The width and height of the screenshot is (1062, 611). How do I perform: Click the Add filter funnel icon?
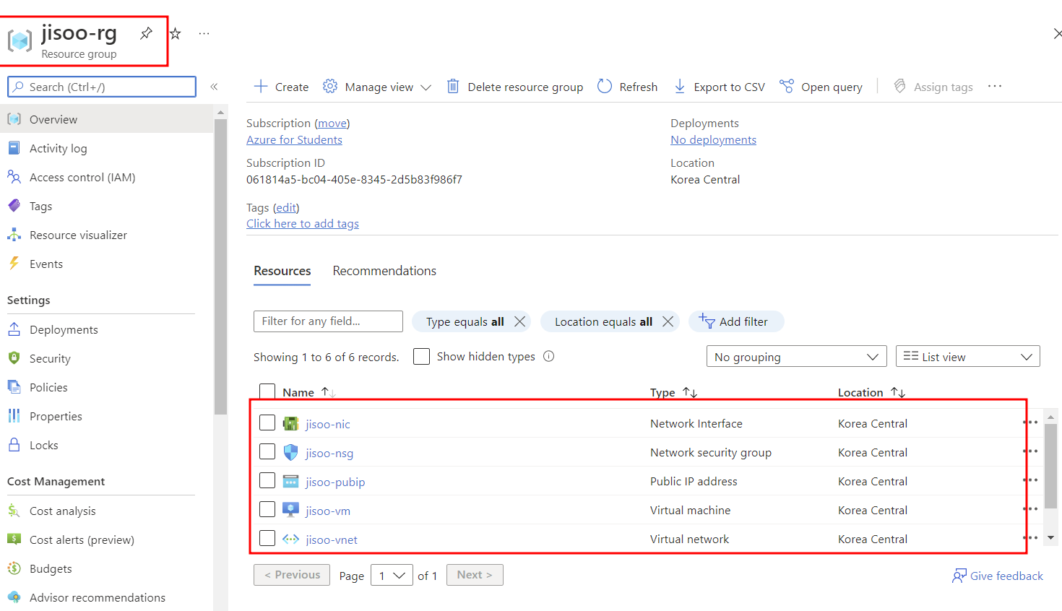707,321
